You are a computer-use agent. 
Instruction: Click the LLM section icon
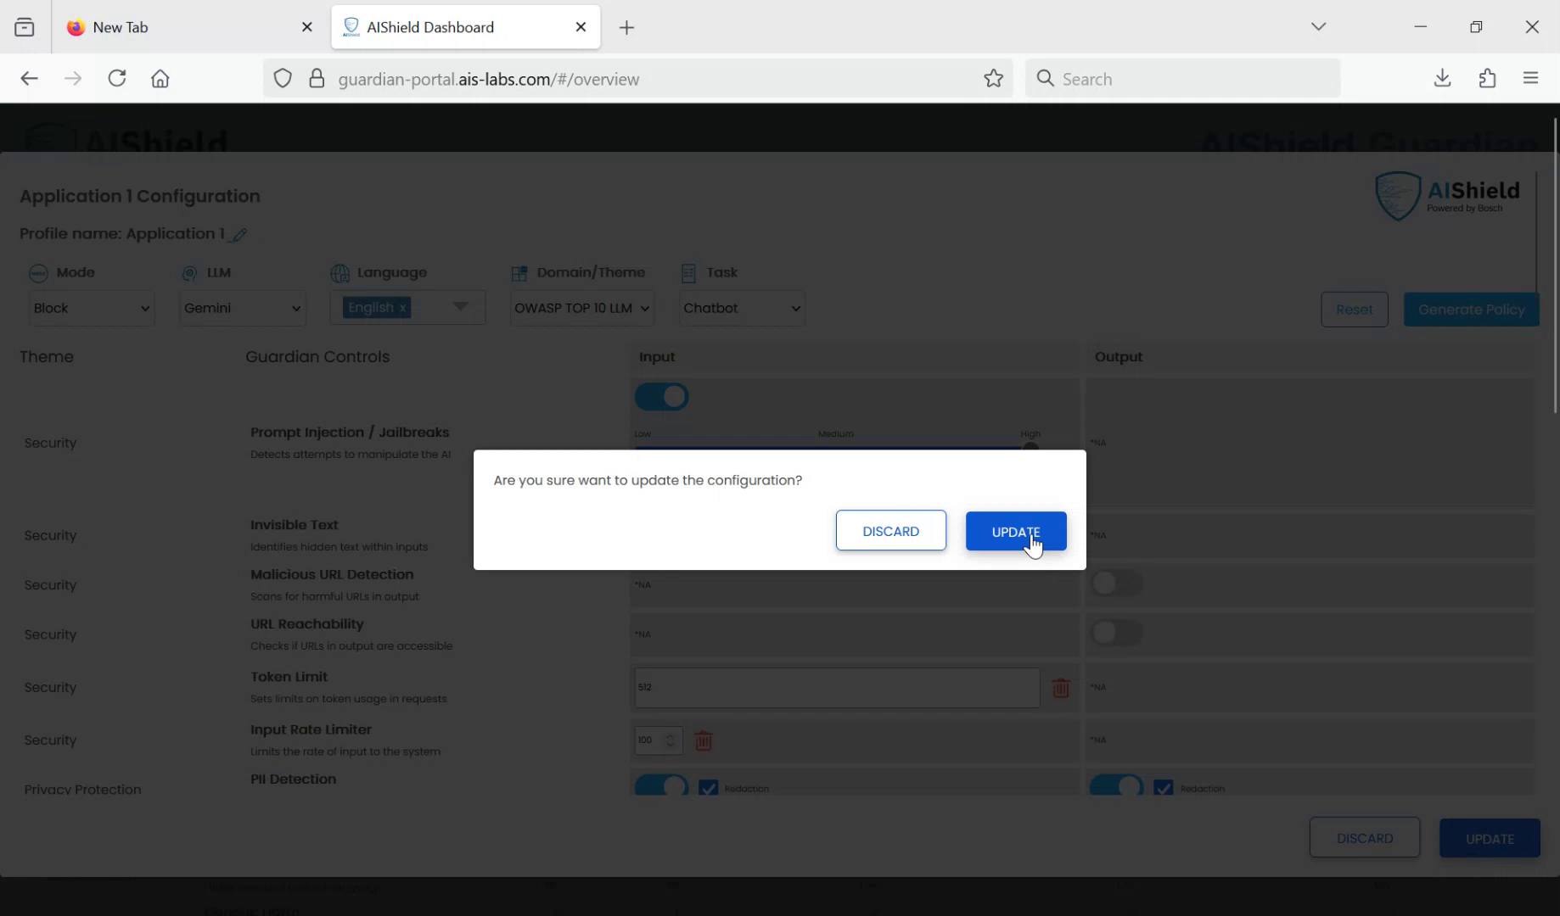[188, 273]
